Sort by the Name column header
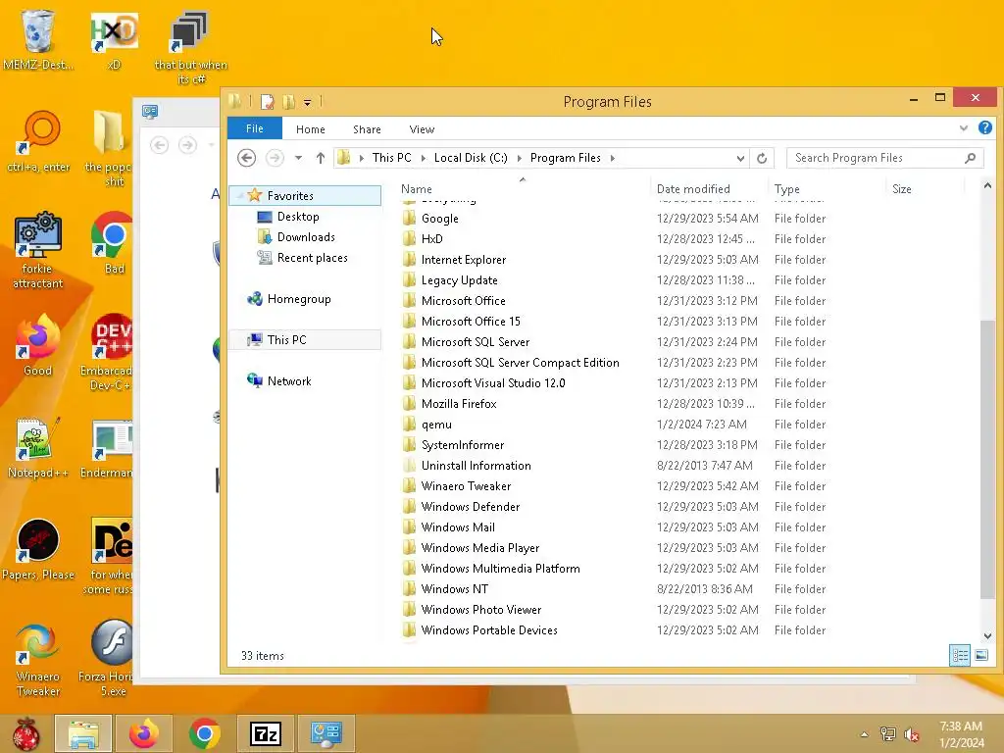This screenshot has width=1004, height=753. [523, 188]
